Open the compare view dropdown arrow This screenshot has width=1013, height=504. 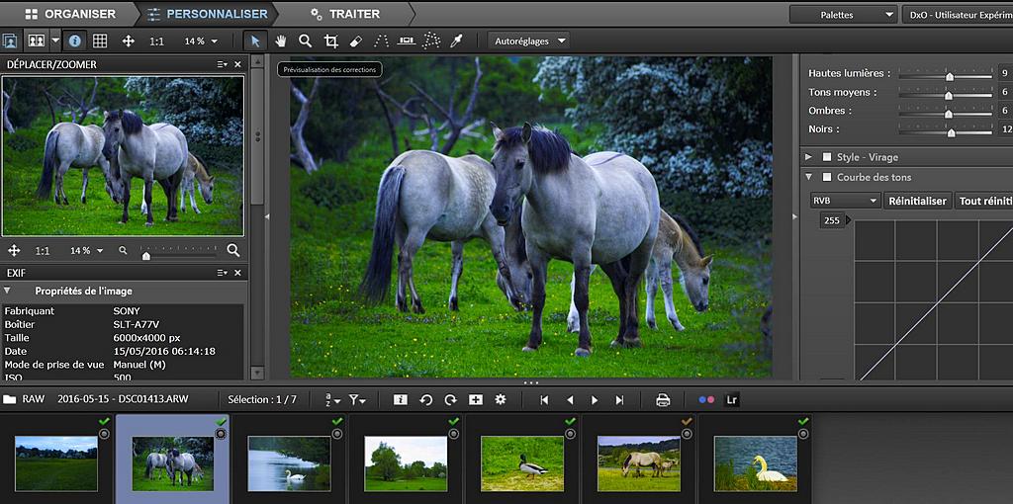click(55, 42)
